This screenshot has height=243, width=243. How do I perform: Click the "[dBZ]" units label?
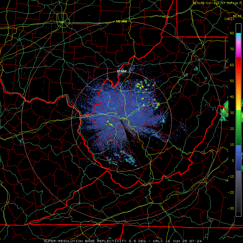tap(229, 19)
